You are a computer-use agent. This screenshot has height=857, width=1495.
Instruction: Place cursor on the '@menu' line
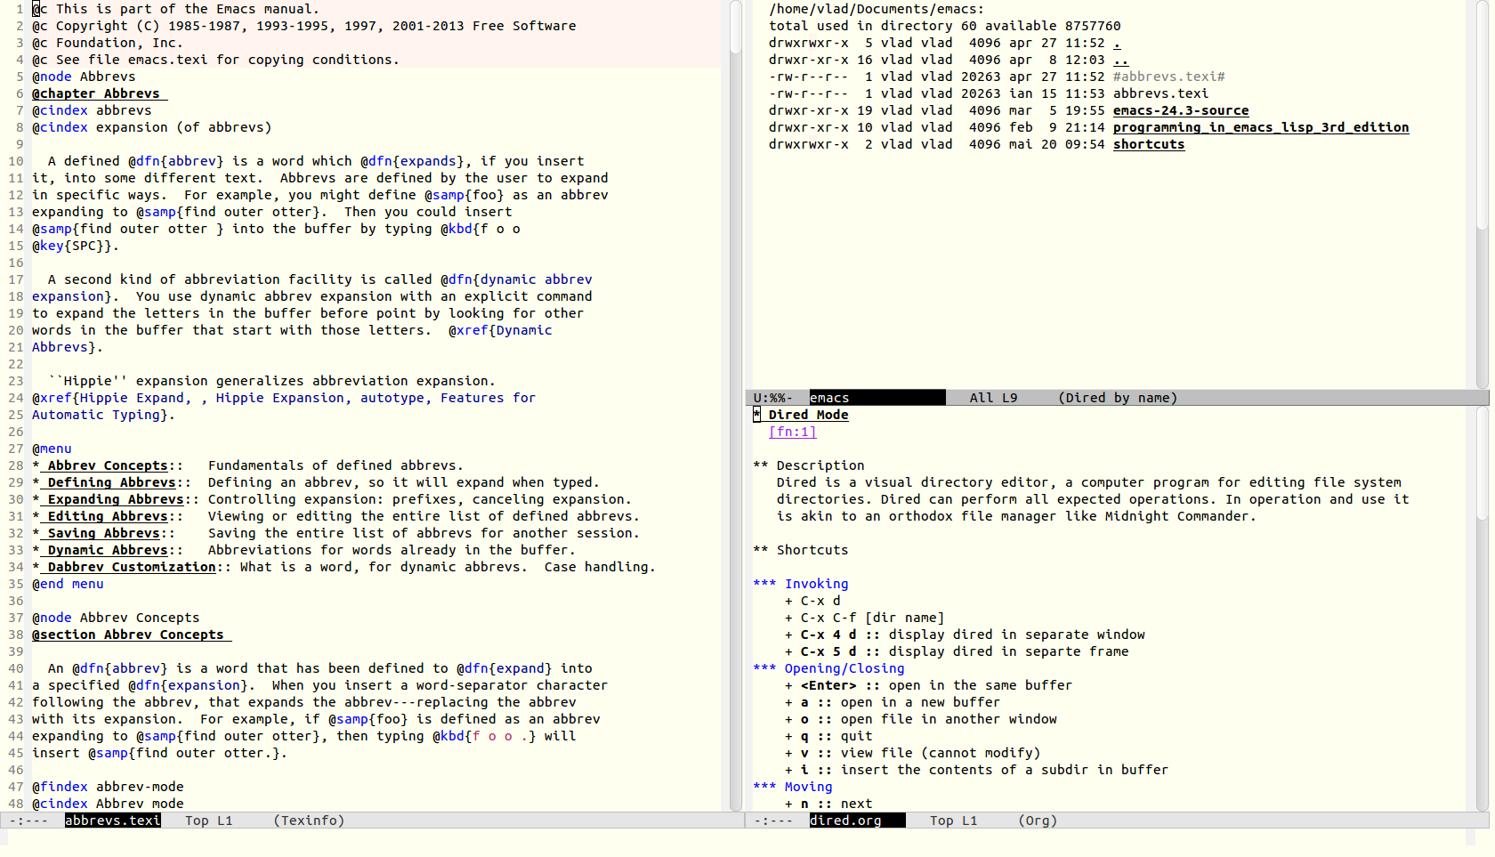click(52, 449)
